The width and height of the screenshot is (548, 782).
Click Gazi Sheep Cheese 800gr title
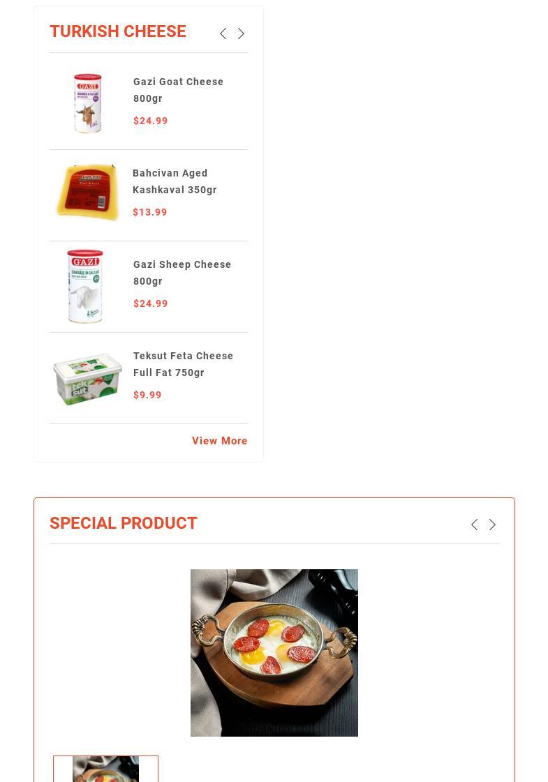182,273
